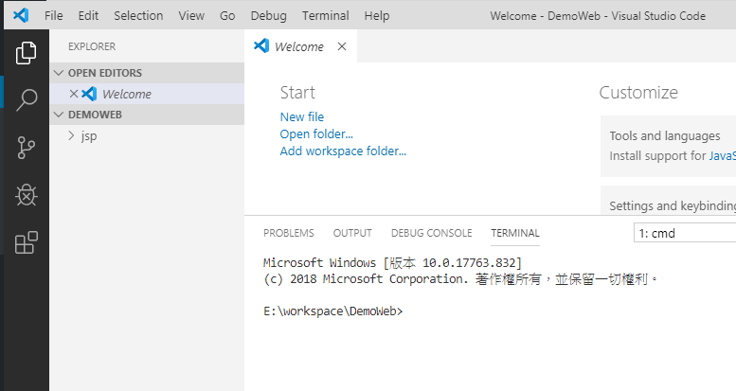Screen dimensions: 736x391
Task: Open the Search view icon
Action: point(26,99)
